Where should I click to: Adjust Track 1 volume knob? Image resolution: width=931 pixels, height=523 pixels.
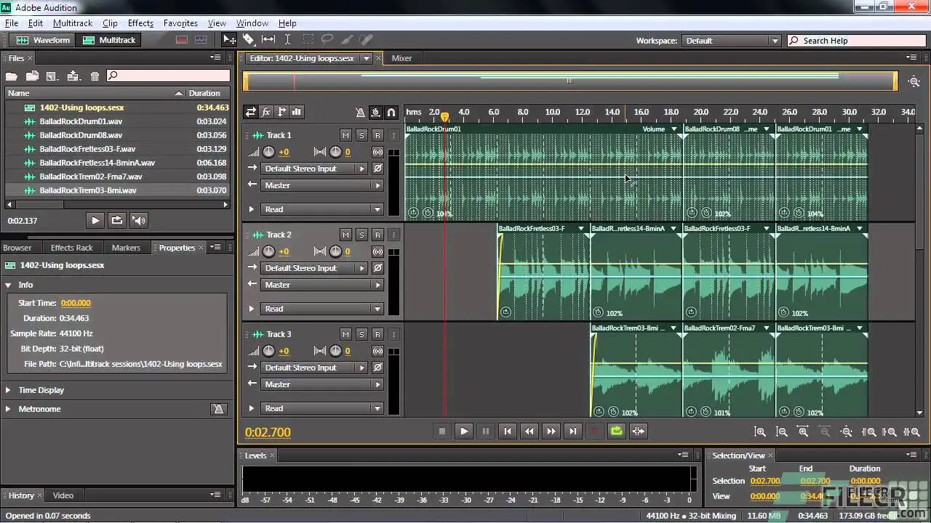coord(268,152)
